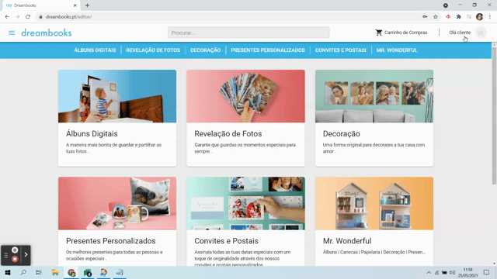This screenshot has height=279, width=497.
Task: Open the Decoração card image
Action: click(374, 96)
